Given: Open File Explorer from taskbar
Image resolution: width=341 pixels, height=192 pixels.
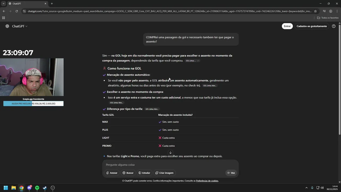Looking at the screenshot, I should (14, 188).
